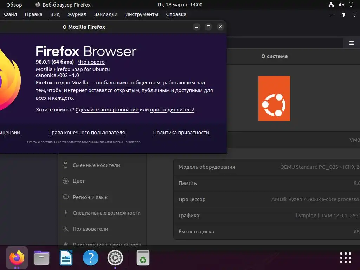Screen dimensions: 360x270
Task: Open Firefox from the dock
Action: pos(17,258)
